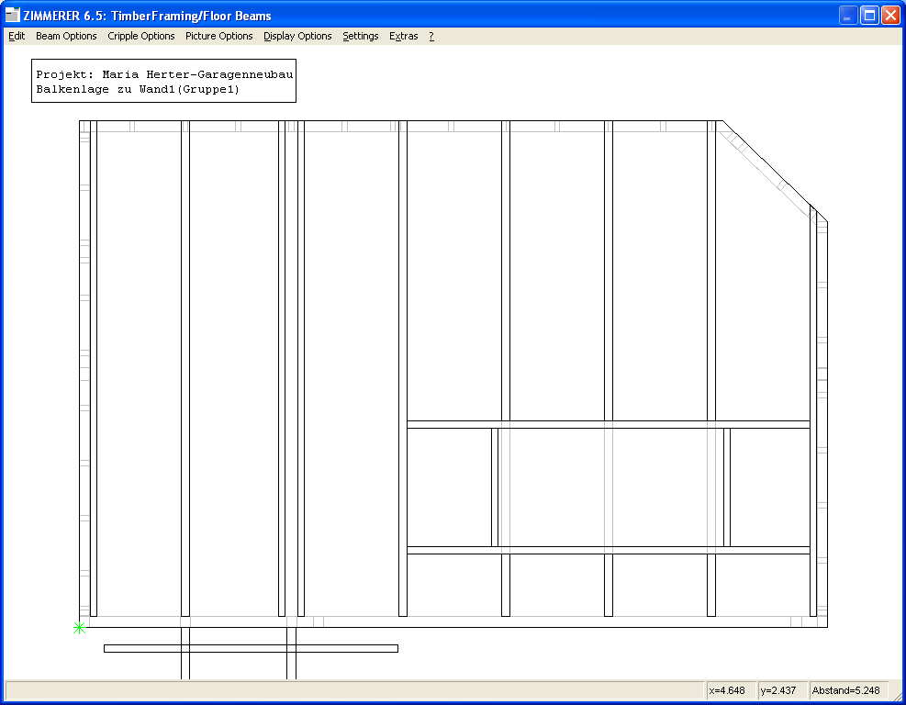Screen dimensions: 906x705
Task: Open the Settings menu
Action: click(x=360, y=37)
